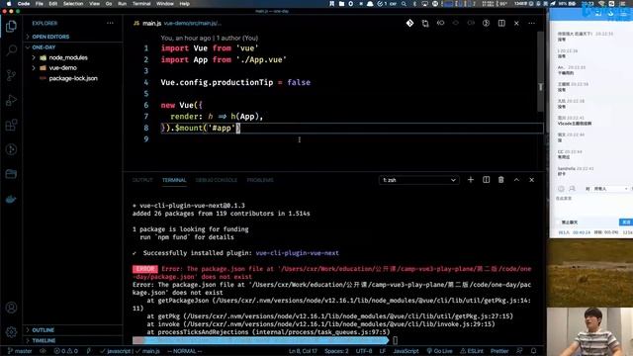This screenshot has height=356, width=633.
Task: Expand the OPEN EDITORS section
Action: pos(73,37)
